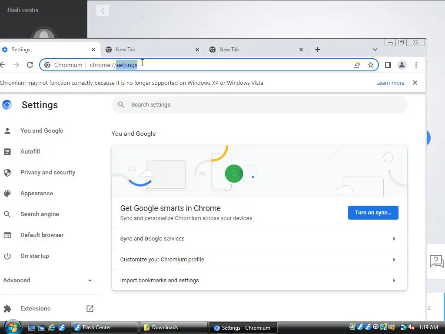This screenshot has width=445, height=334.
Task: Click the power icon beside On startup
Action: 7,256
